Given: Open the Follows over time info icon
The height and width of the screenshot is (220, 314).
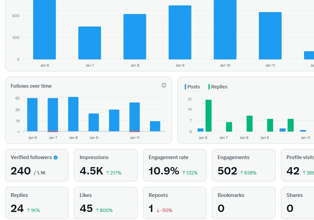Looking at the screenshot, I should tap(164, 85).
